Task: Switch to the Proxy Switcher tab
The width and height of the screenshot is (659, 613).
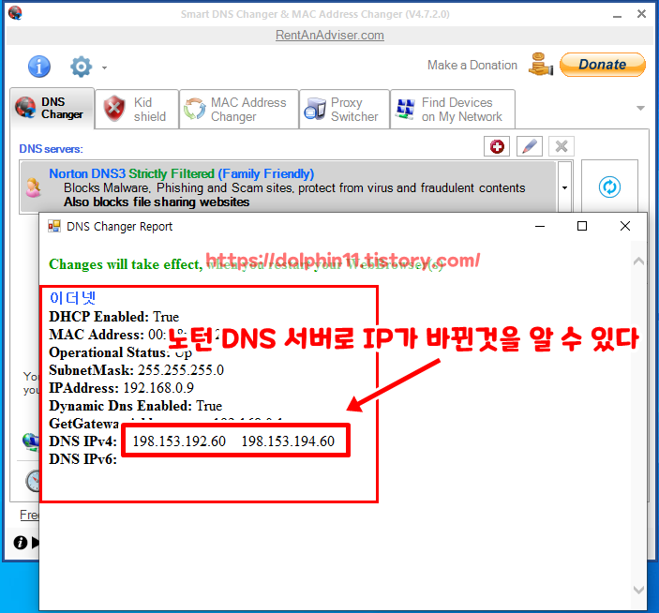Action: 344,110
